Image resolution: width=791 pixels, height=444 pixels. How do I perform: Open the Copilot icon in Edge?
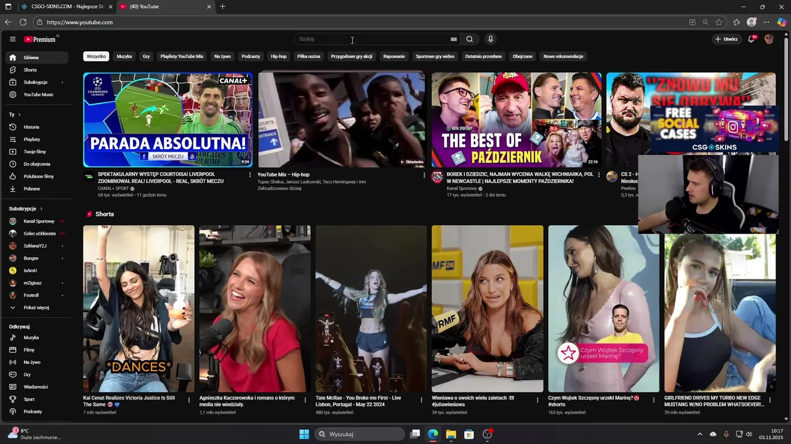(782, 22)
